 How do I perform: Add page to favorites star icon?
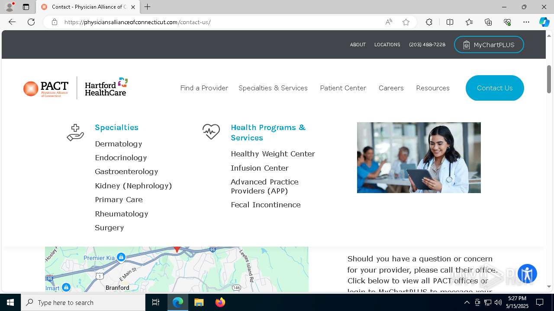pyautogui.click(x=406, y=22)
